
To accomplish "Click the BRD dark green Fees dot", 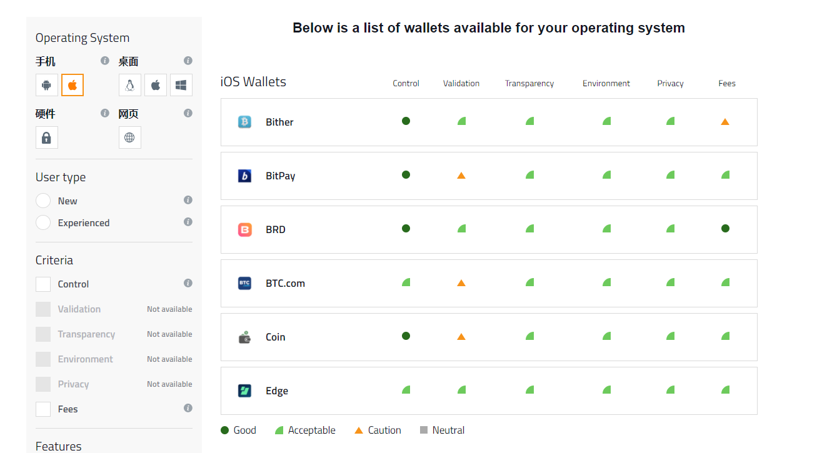I will tap(725, 229).
